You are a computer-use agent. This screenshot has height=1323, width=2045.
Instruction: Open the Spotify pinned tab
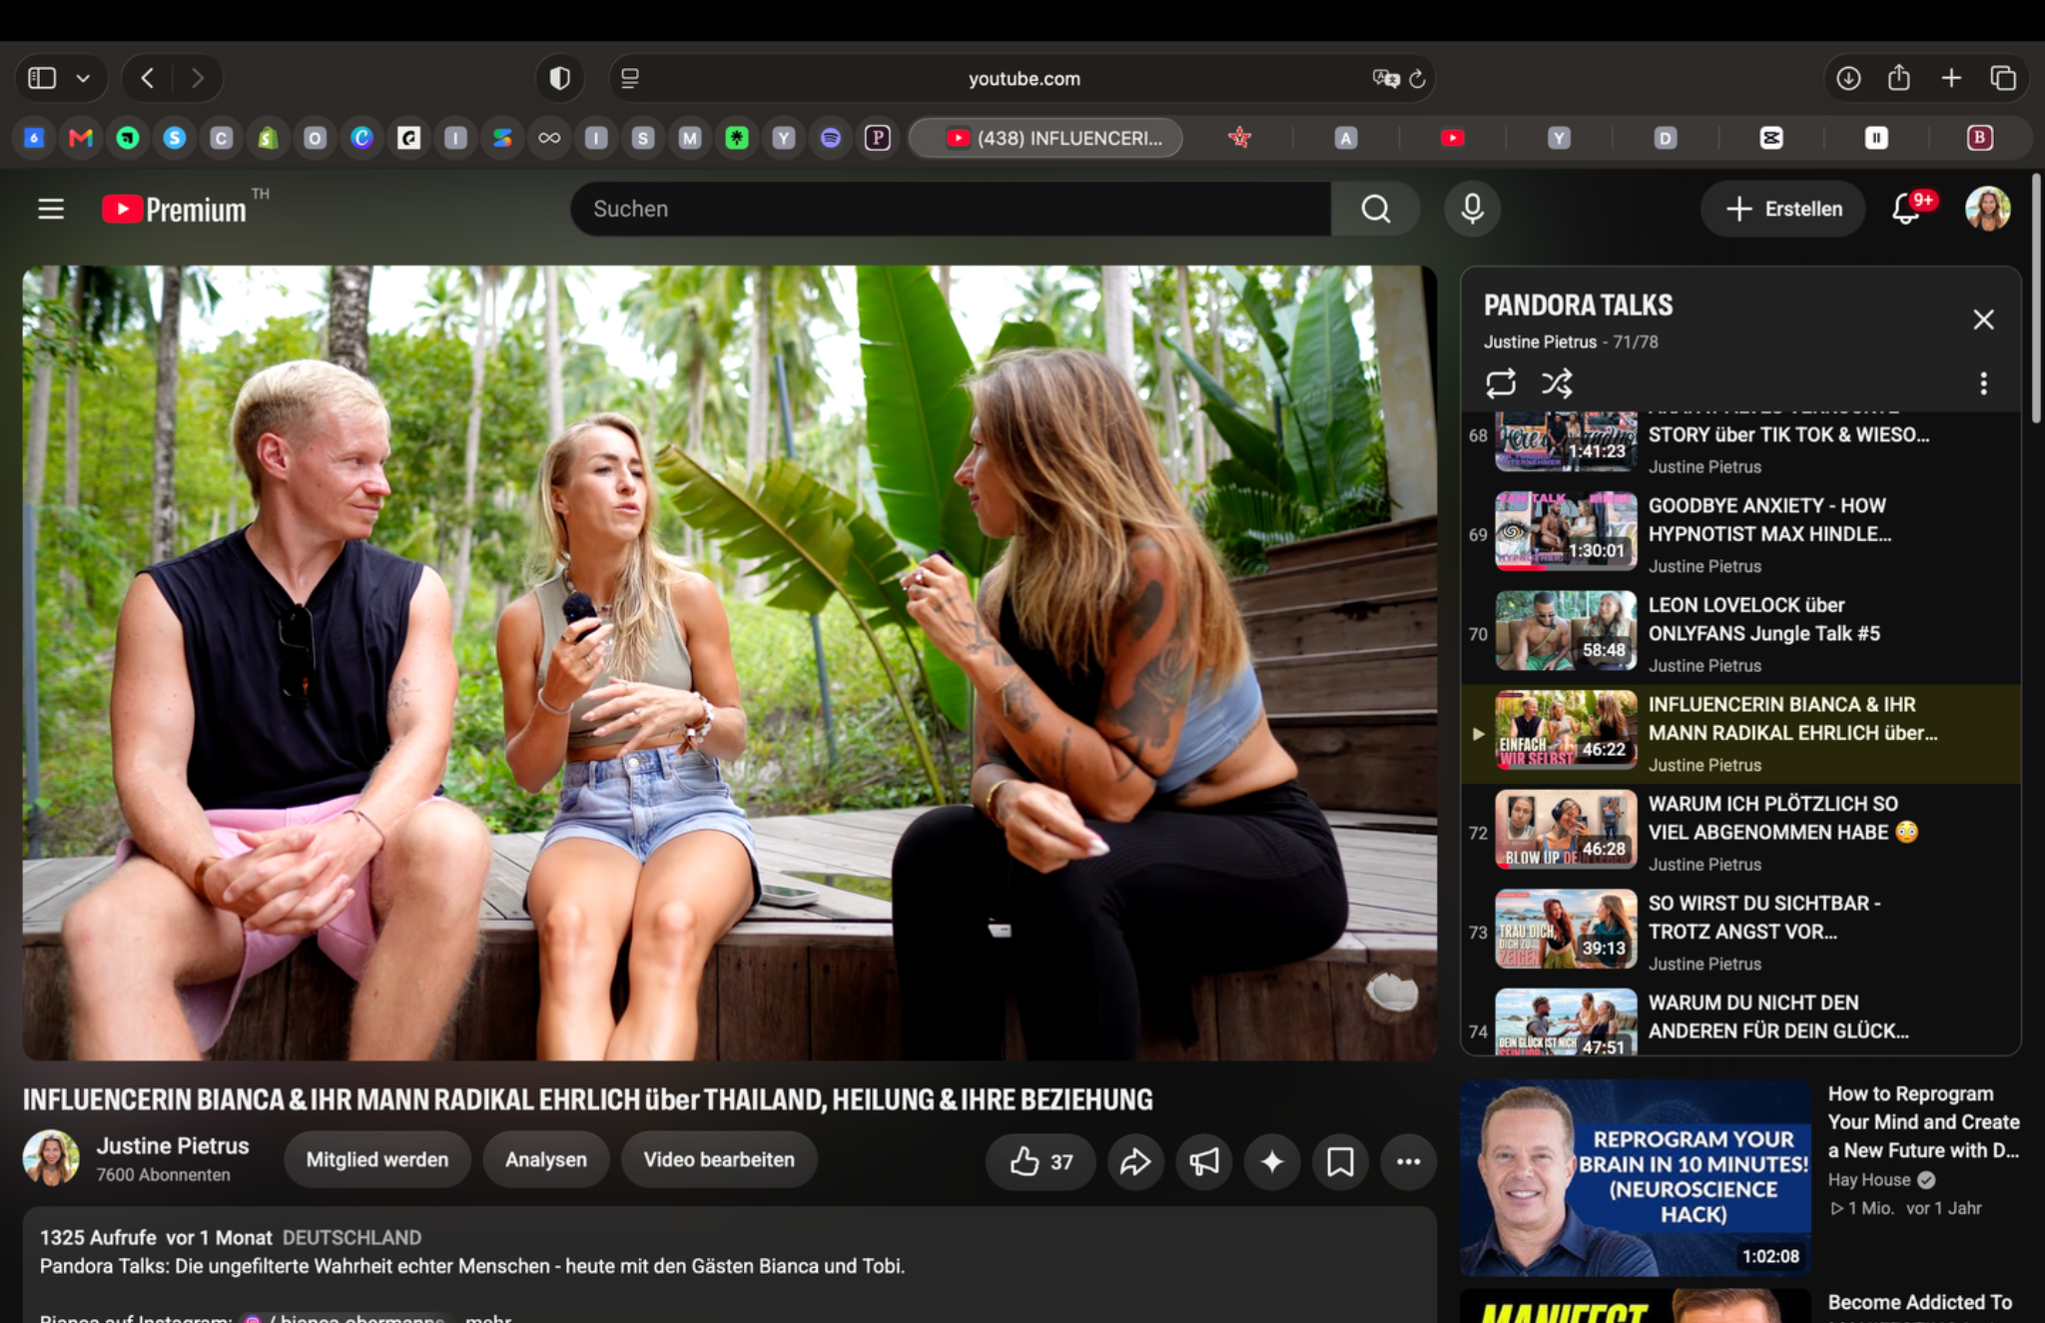[x=830, y=138]
